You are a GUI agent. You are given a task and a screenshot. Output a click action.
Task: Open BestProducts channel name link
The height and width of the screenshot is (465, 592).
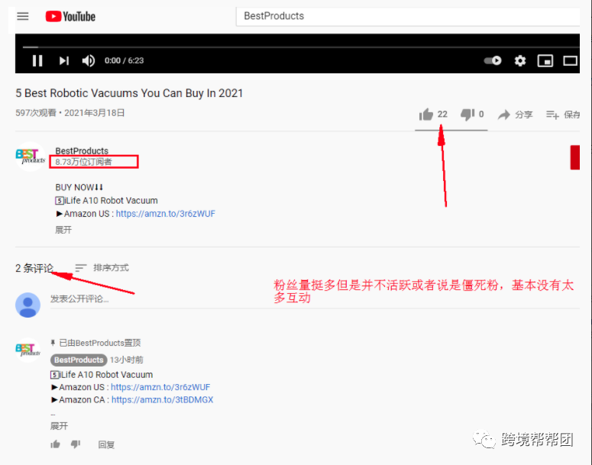coord(82,150)
